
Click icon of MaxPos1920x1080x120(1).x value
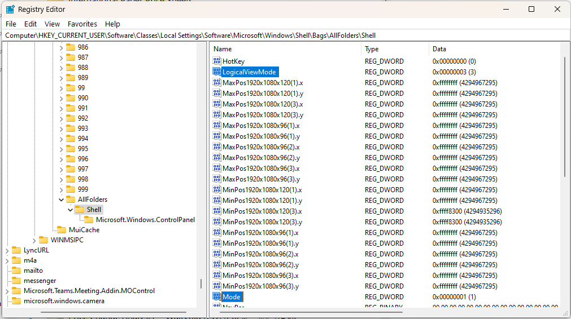coord(217,82)
